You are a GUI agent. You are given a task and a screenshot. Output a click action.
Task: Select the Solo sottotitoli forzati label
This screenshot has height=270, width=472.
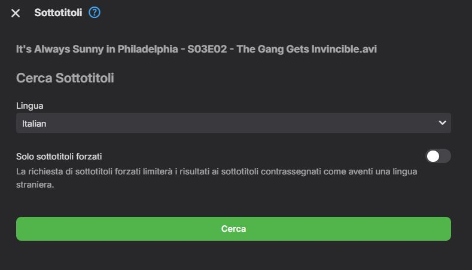59,157
